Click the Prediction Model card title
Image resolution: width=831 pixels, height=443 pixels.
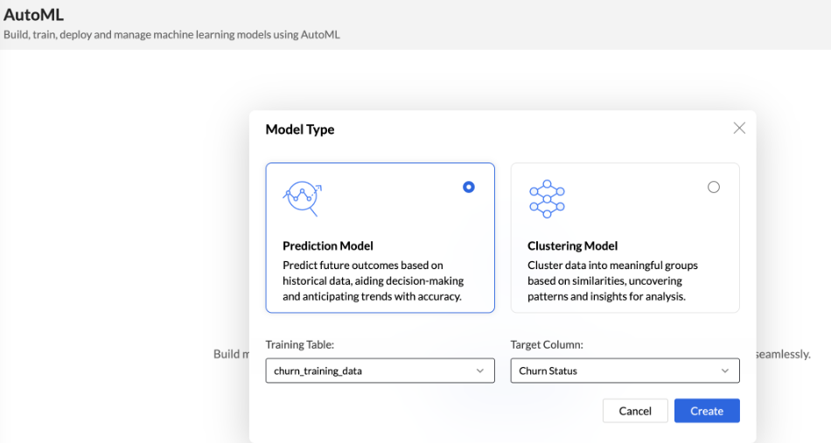coord(328,246)
